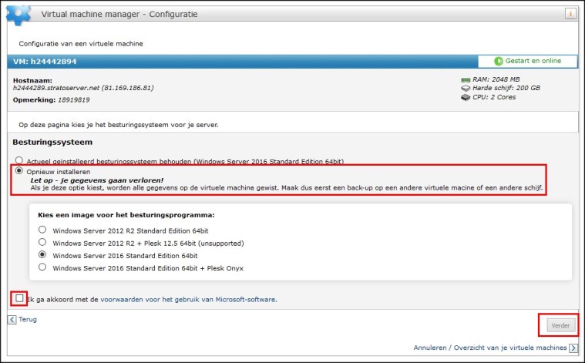Click the RAM memory chip icon
The height and width of the screenshot is (363, 585).
pos(465,79)
